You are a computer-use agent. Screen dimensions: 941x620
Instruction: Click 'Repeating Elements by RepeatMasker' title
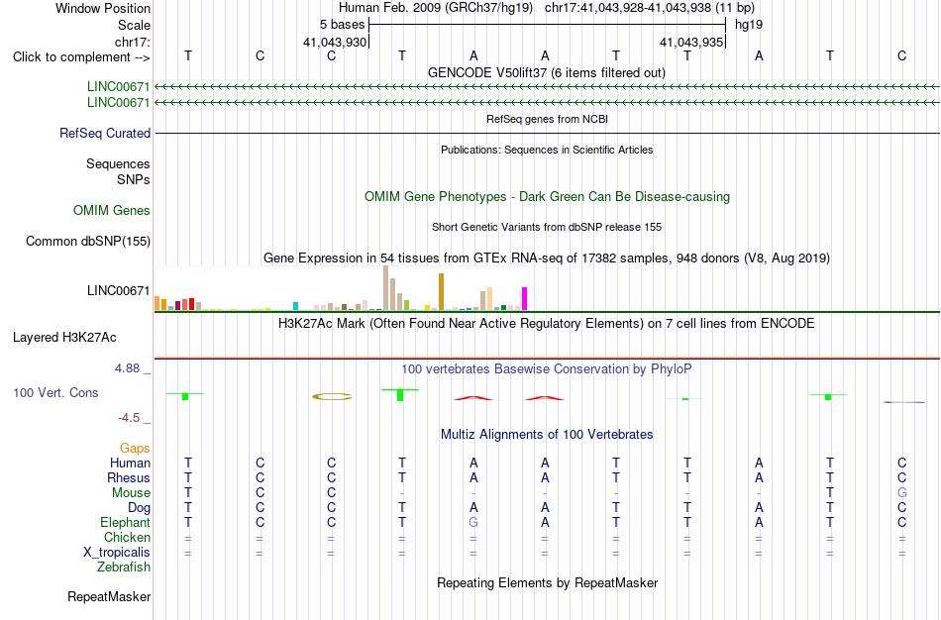point(547,582)
